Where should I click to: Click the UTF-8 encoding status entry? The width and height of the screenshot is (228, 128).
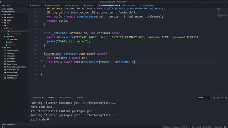(x=185, y=127)
